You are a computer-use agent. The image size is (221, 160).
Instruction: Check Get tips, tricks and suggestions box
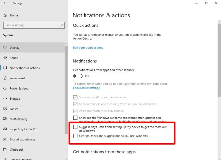point(75,136)
